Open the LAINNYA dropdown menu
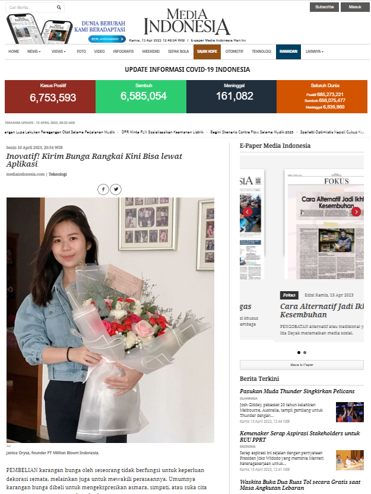 coord(314,52)
